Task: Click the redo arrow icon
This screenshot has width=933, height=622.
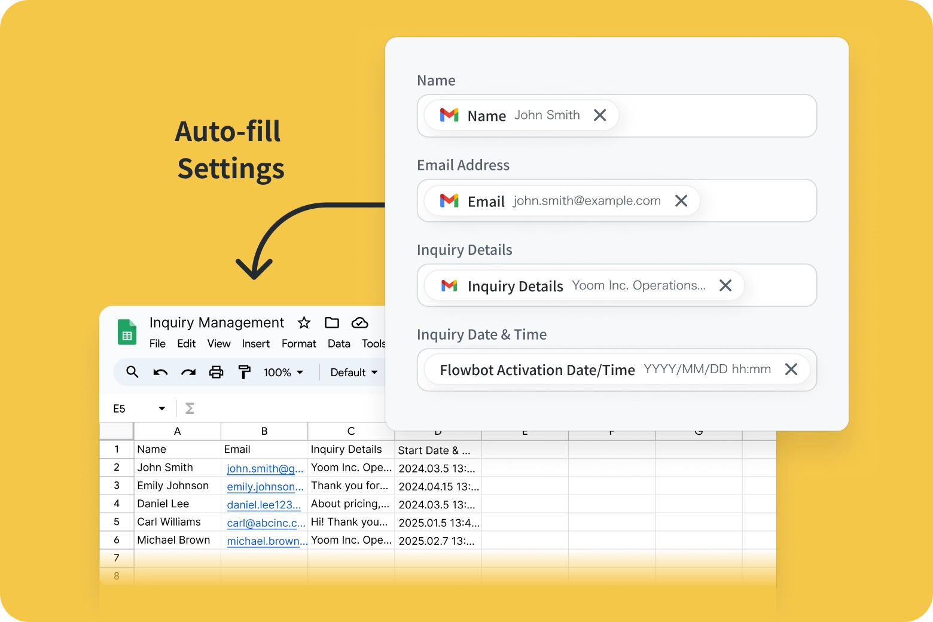Action: (188, 372)
